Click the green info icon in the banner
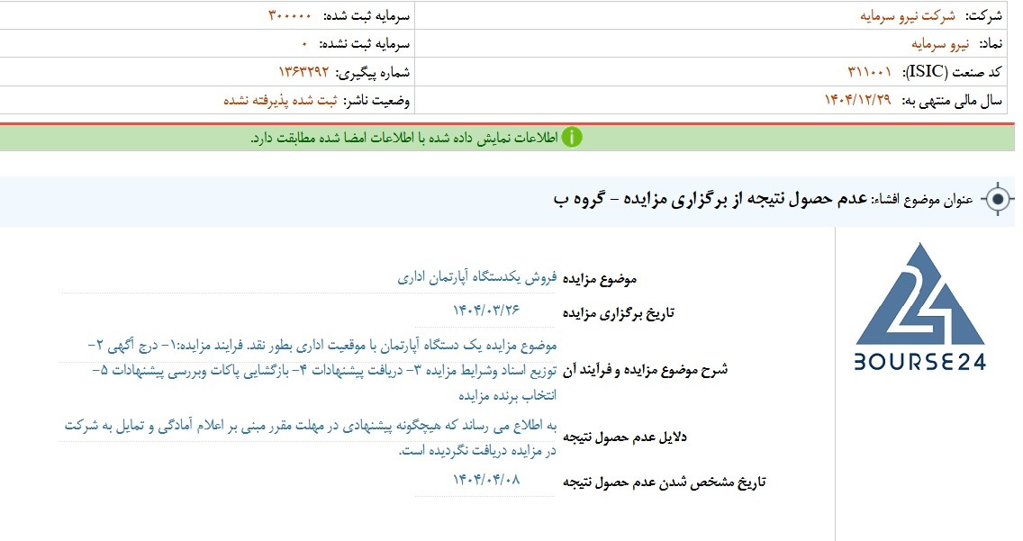Image resolution: width=1023 pixels, height=541 pixels. point(572,138)
